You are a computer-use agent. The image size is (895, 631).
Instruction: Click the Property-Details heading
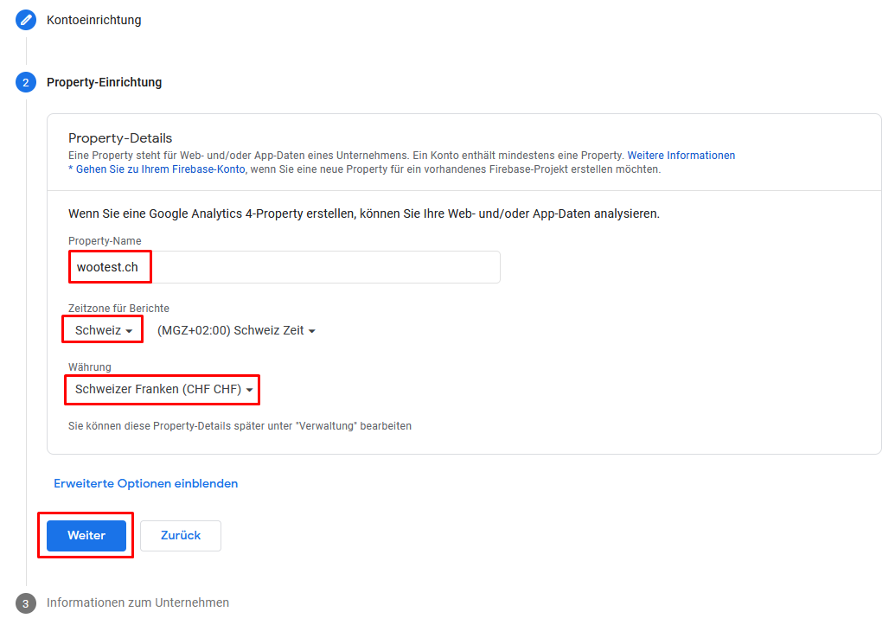point(120,138)
